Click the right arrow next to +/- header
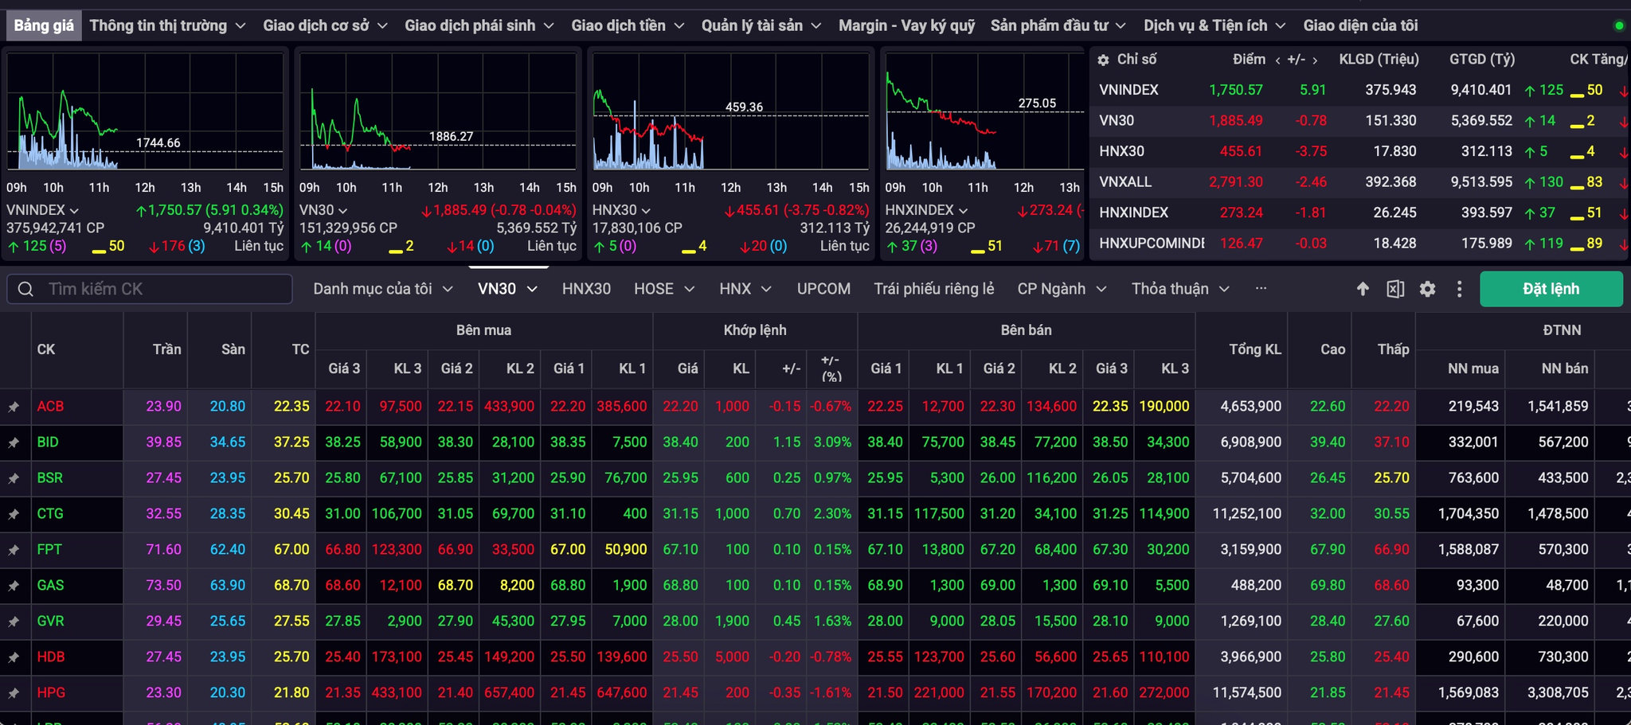 coord(1315,60)
